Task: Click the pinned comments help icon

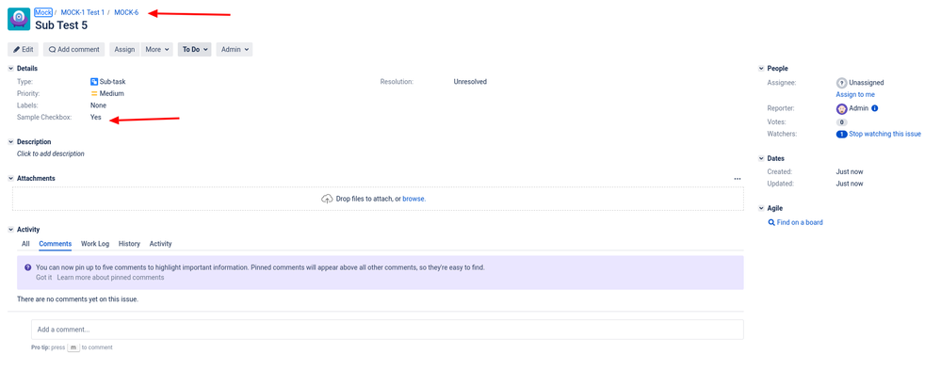Action: pyautogui.click(x=27, y=267)
